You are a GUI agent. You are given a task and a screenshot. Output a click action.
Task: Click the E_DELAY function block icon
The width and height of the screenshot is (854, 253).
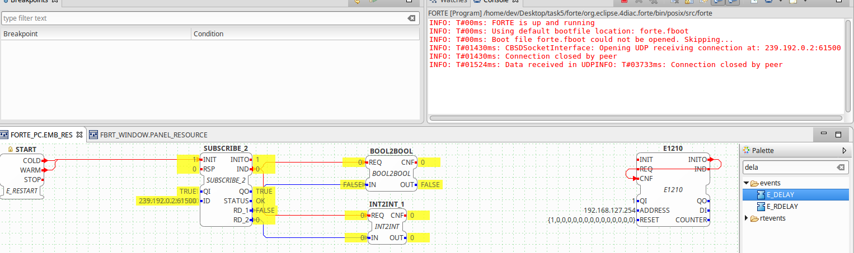coord(761,195)
